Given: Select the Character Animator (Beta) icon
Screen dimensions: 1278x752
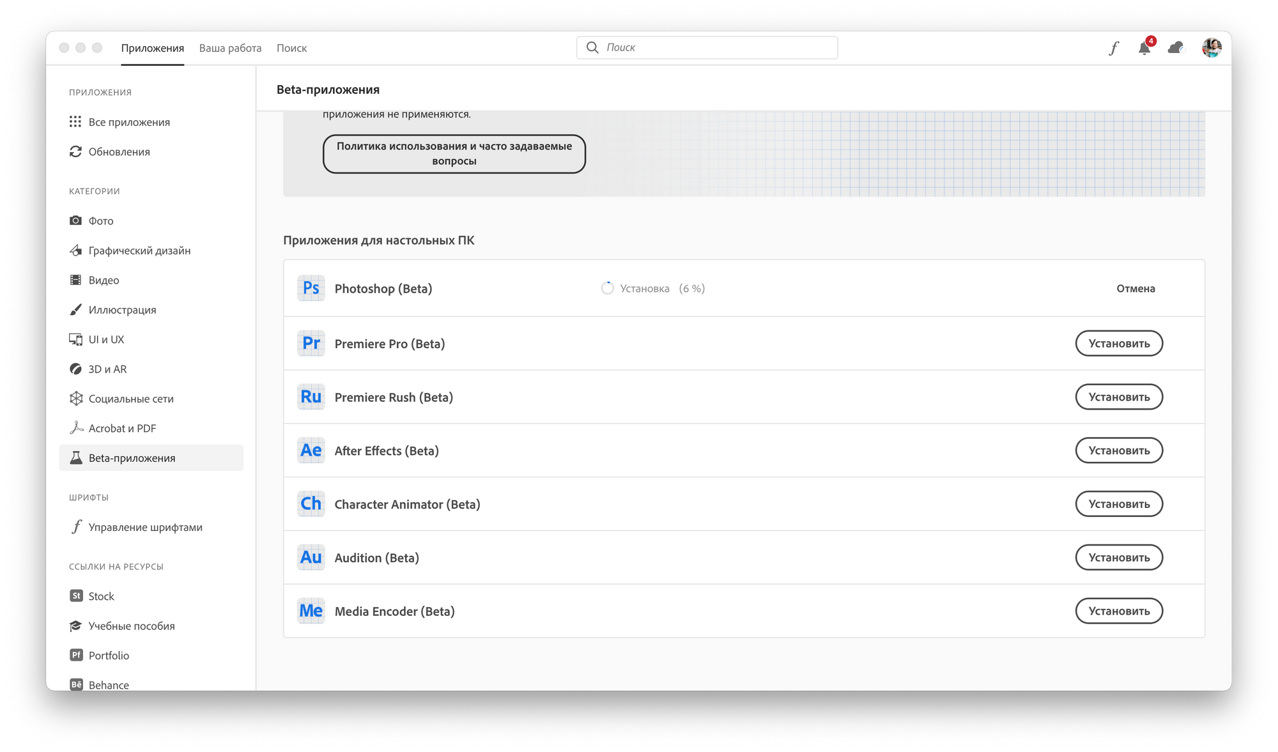Looking at the screenshot, I should coord(311,503).
